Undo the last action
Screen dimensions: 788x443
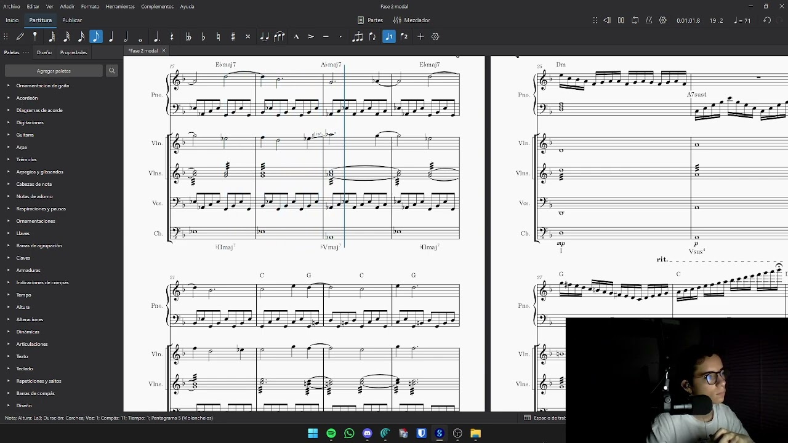(x=767, y=20)
